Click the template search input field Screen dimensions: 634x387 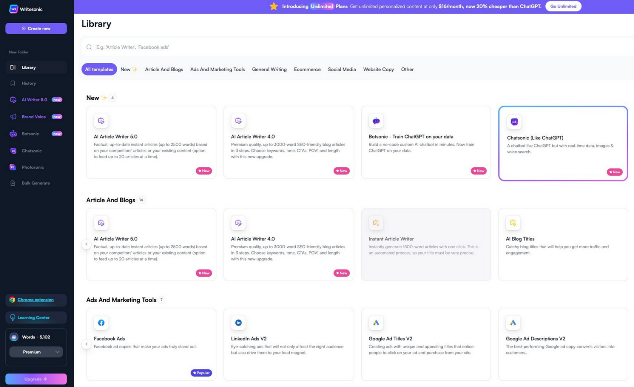[358, 47]
